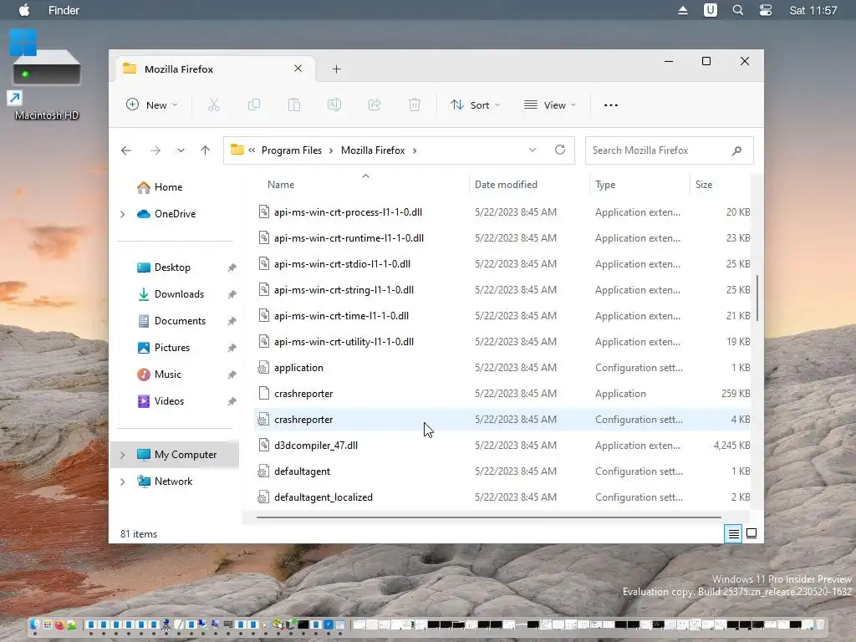
Task: Select api-ms-win-crt-stdio-l1-1-0.dll
Action: pyautogui.click(x=502, y=263)
